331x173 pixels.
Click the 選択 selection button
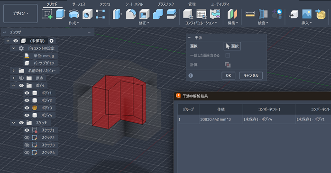[x=232, y=46]
